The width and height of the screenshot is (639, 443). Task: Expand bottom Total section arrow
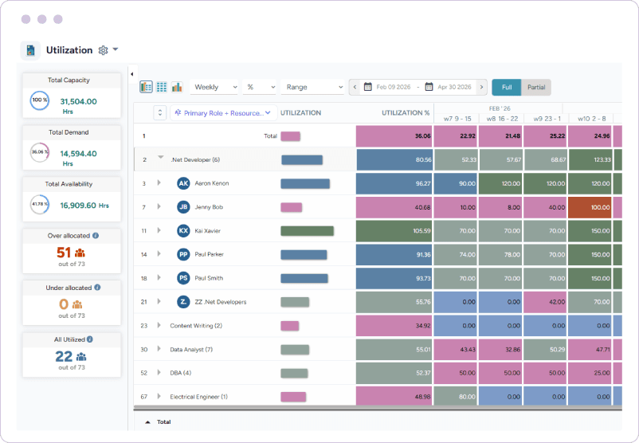(147, 422)
